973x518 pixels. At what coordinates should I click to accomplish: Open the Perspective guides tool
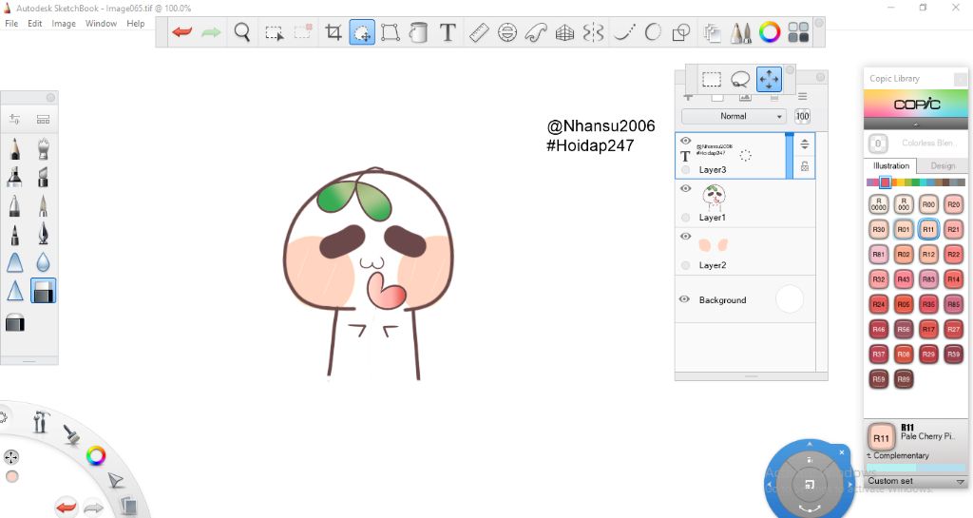click(x=564, y=31)
